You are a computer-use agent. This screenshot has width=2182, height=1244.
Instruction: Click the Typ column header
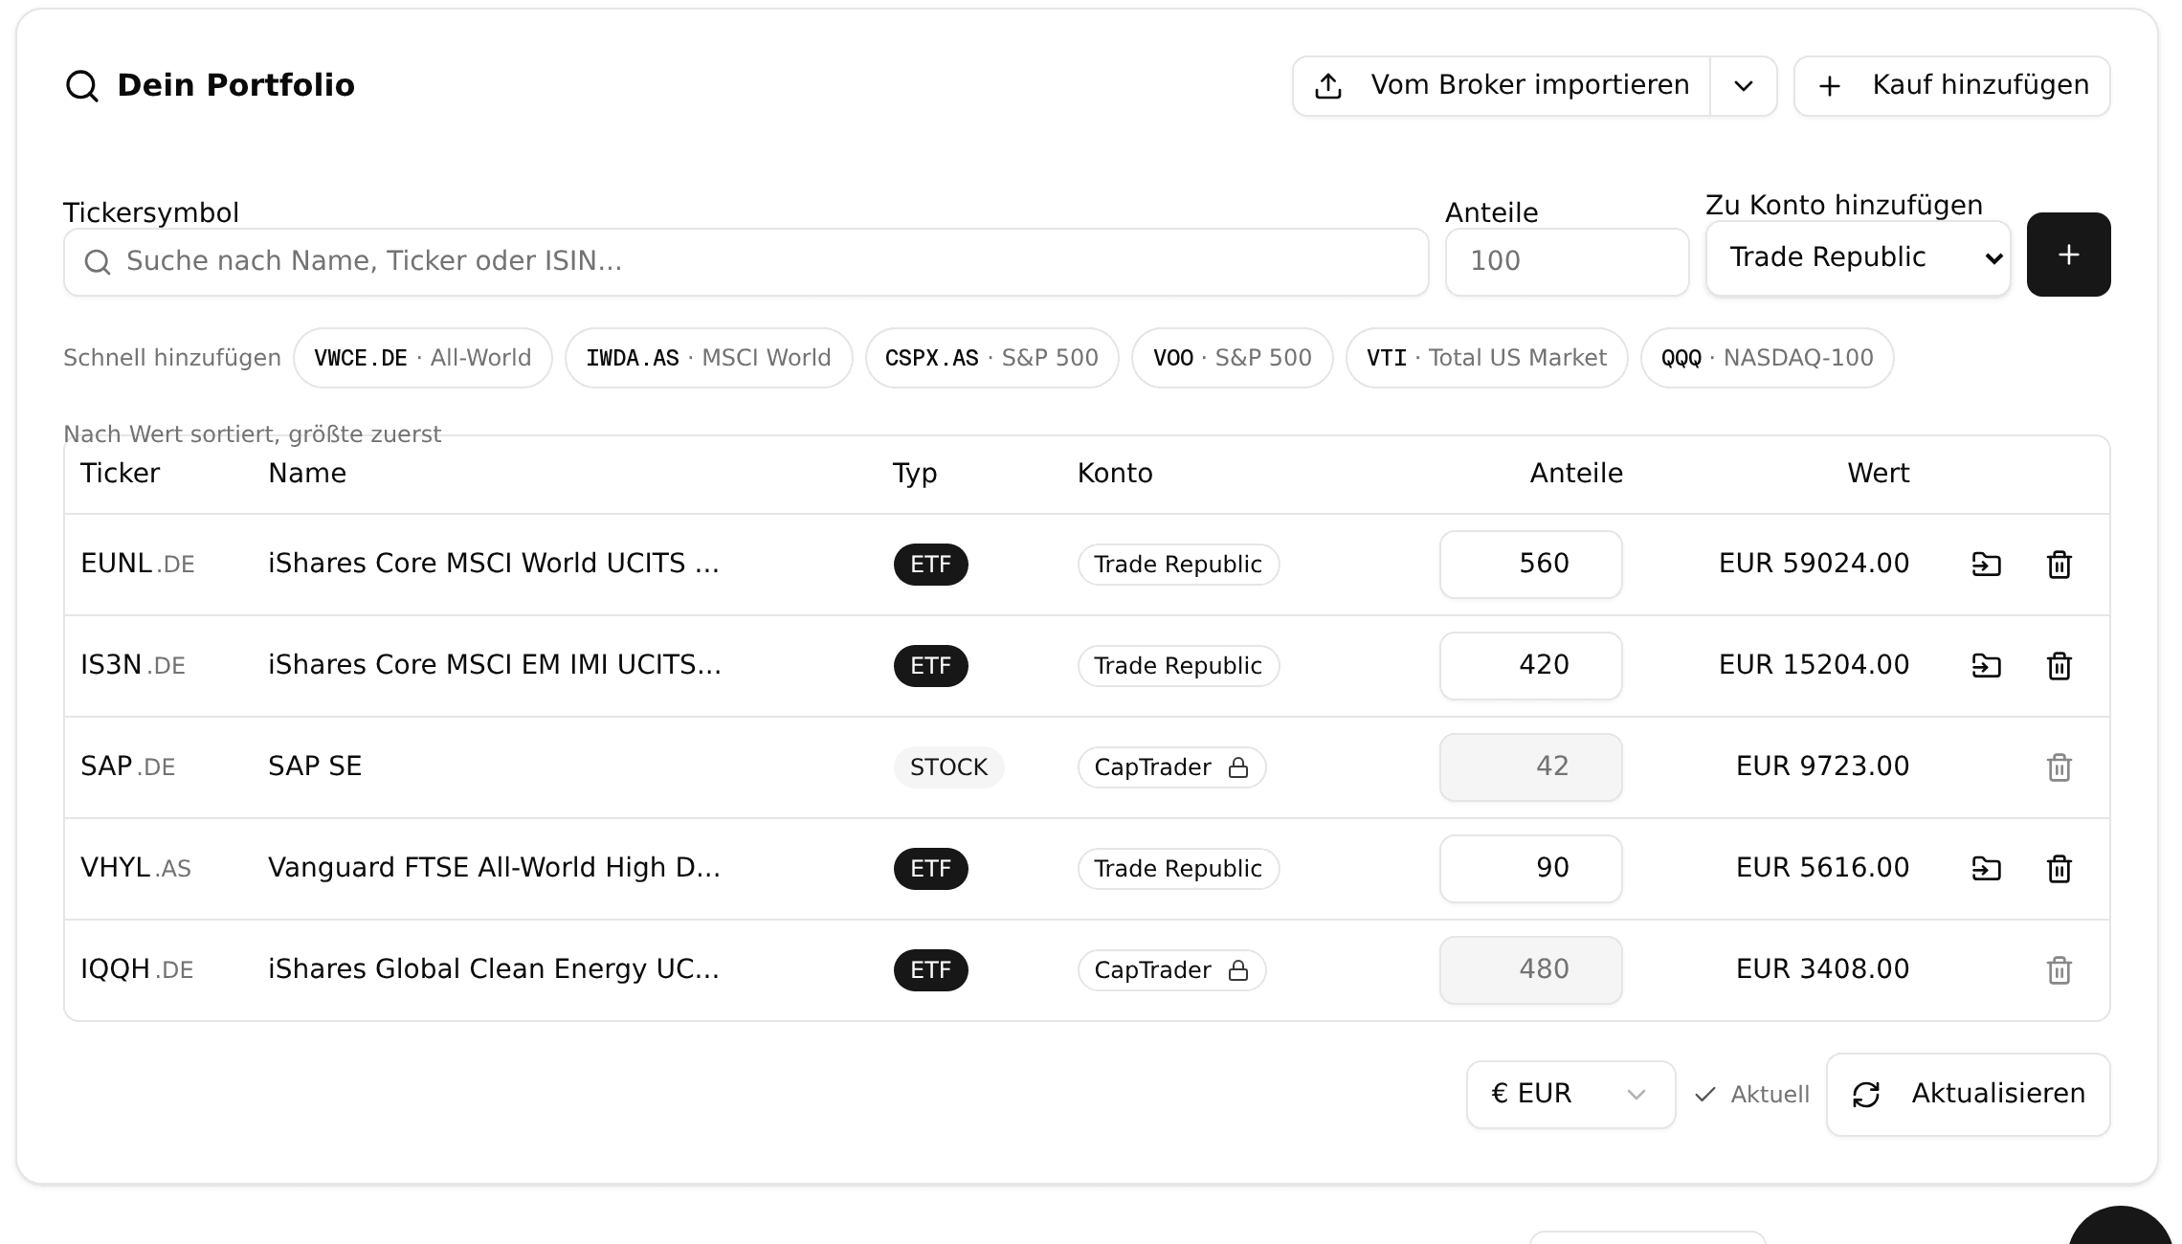click(915, 475)
